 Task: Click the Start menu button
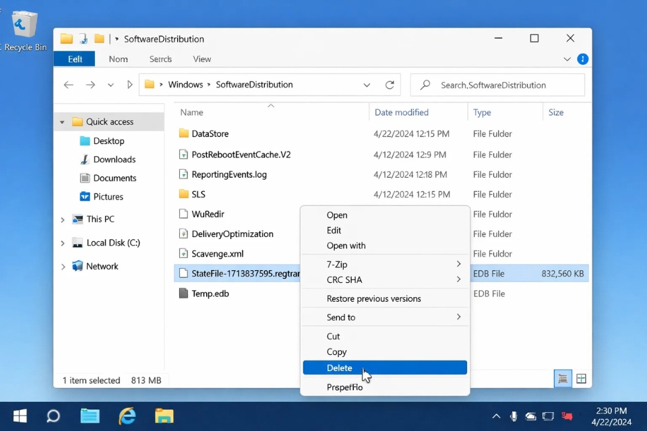[18, 416]
